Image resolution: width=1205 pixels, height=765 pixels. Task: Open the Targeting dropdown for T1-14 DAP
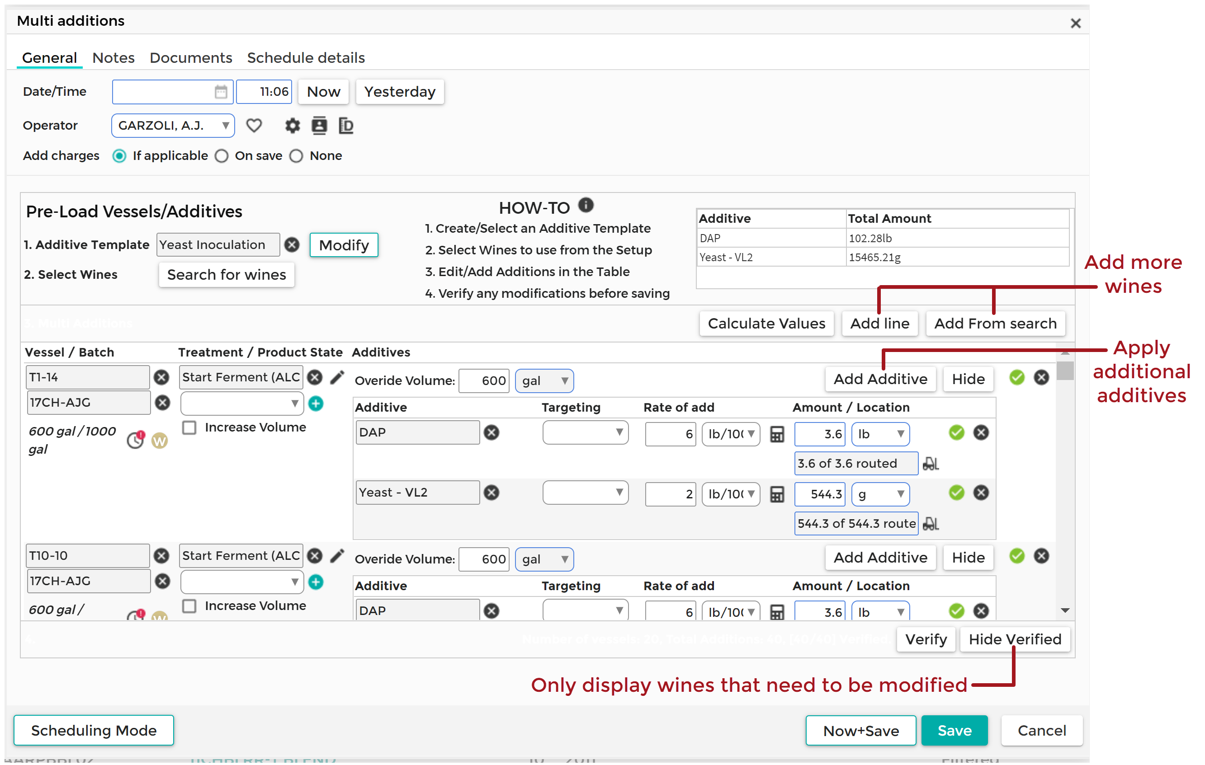[x=586, y=432]
